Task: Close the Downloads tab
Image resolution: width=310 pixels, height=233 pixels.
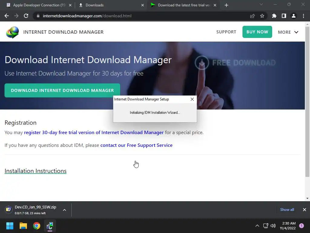Action: 143,5
